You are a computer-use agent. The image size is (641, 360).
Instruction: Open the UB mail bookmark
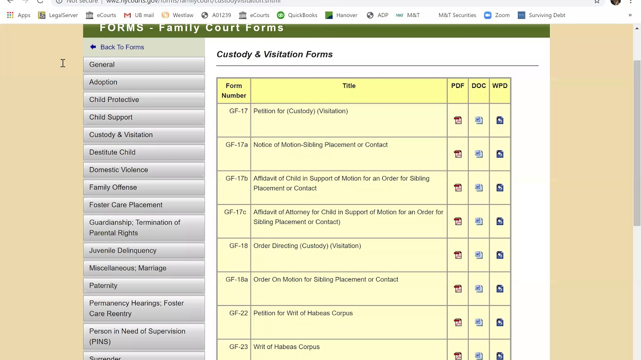pos(139,15)
